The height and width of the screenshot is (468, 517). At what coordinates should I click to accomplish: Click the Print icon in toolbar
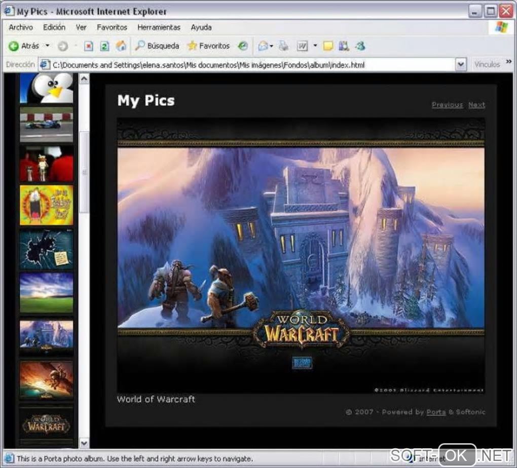click(x=283, y=46)
